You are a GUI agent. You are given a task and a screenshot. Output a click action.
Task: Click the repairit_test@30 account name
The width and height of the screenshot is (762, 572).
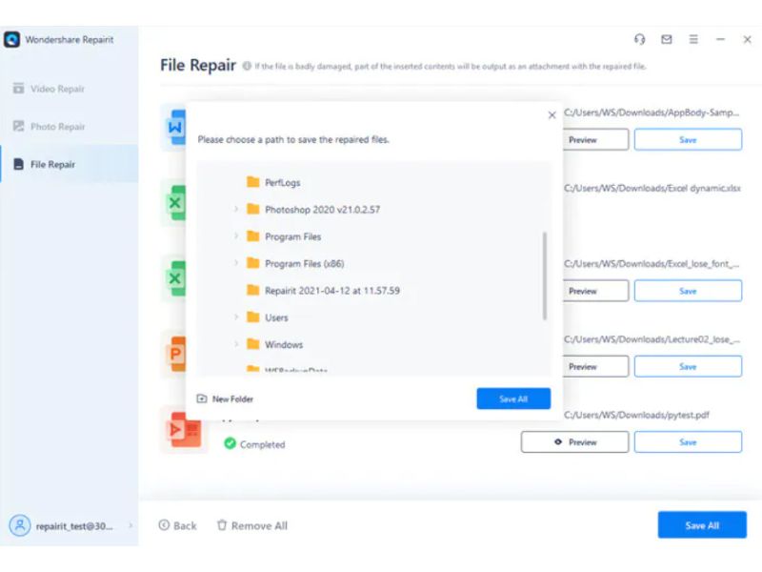(74, 526)
